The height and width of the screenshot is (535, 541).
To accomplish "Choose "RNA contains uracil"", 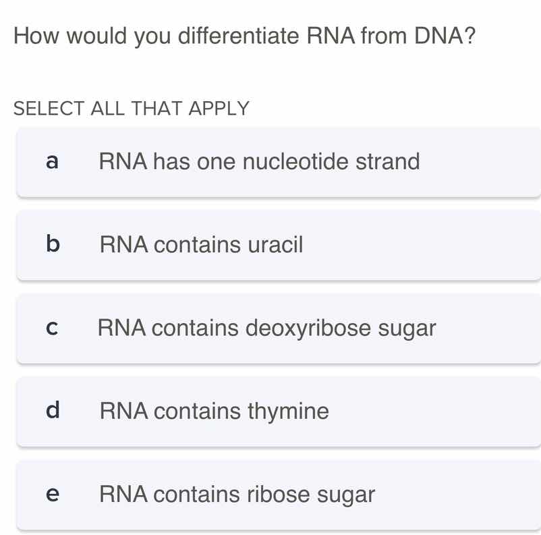I will click(x=200, y=244).
